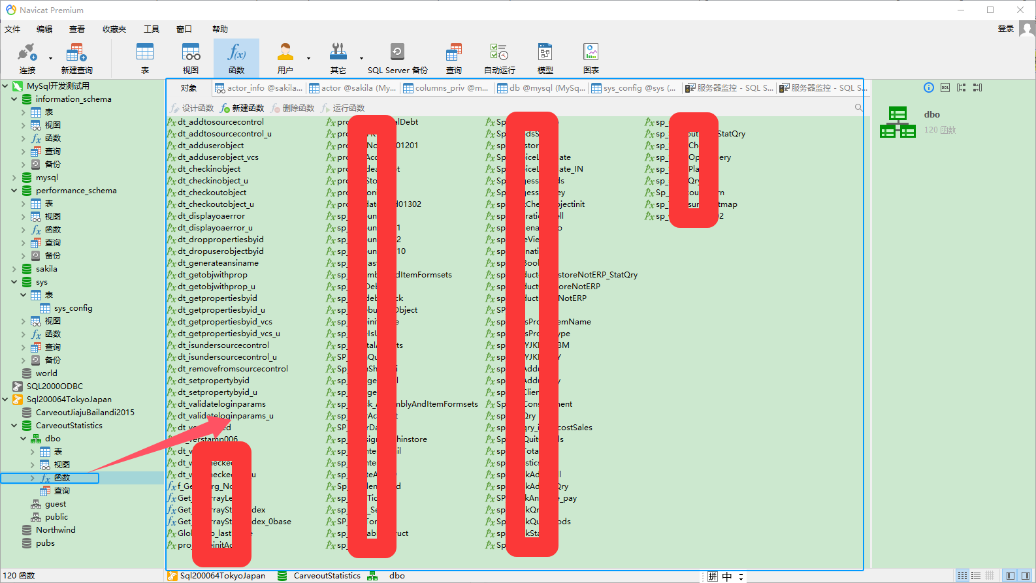Select dt_removefromsourcecontrol procedure
The image size is (1036, 583).
[x=233, y=369]
